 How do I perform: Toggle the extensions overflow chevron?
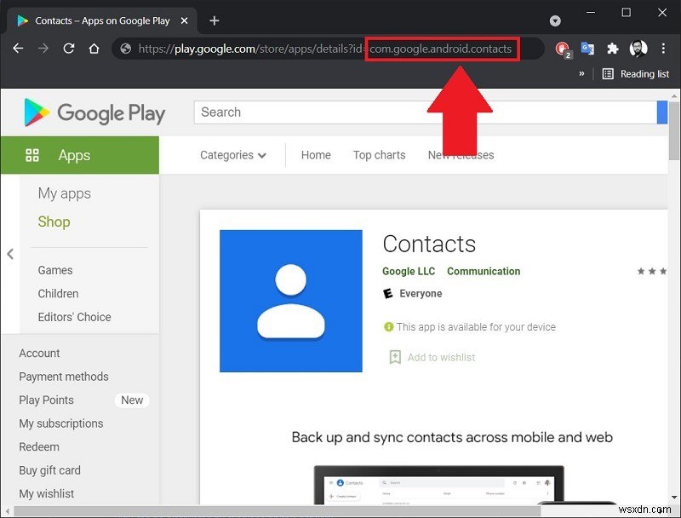[581, 73]
